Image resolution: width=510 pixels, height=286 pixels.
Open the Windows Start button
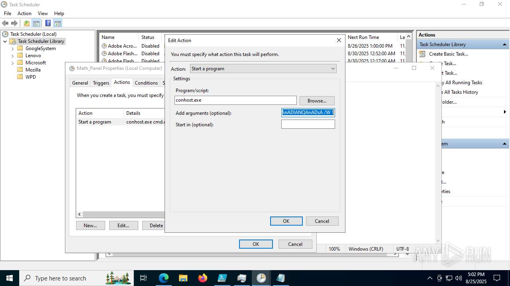(9, 278)
